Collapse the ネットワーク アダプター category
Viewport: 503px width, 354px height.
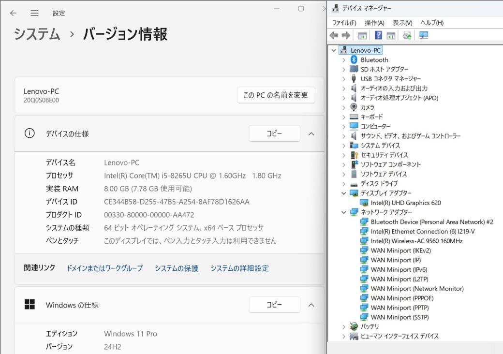344,212
